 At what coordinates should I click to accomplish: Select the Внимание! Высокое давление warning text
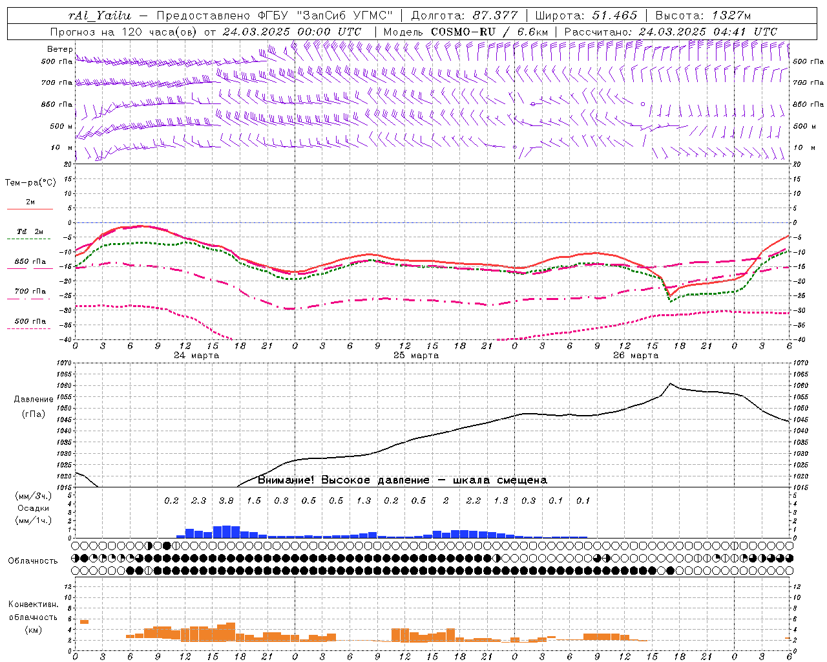click(x=402, y=480)
